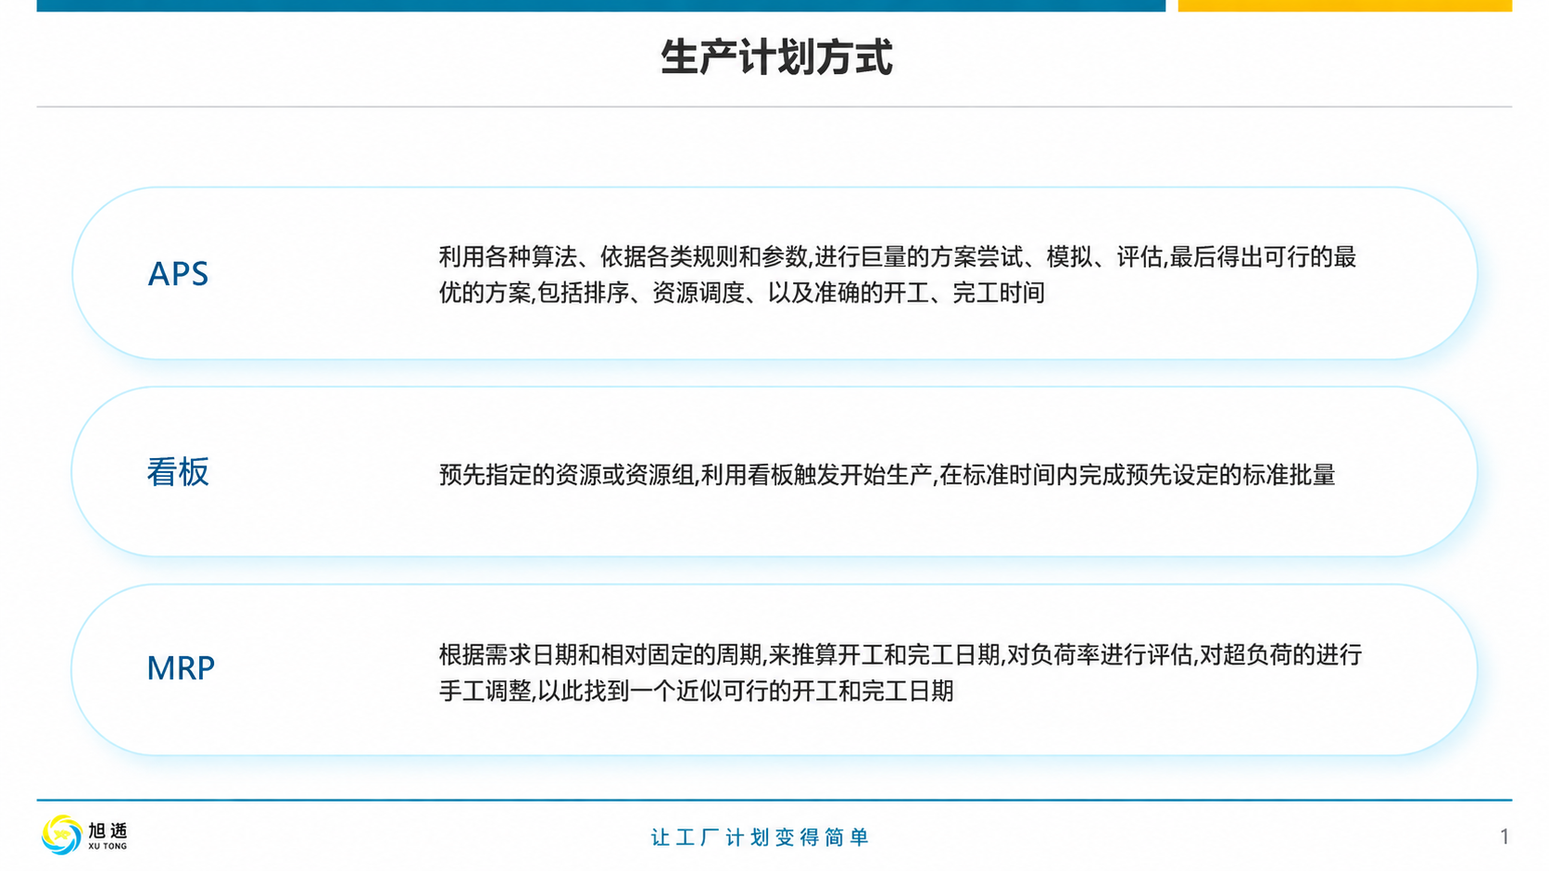Viewport: 1549px width, 871px height.
Task: Click the 看板 description starting 预先指定的资源
Action: point(887,475)
